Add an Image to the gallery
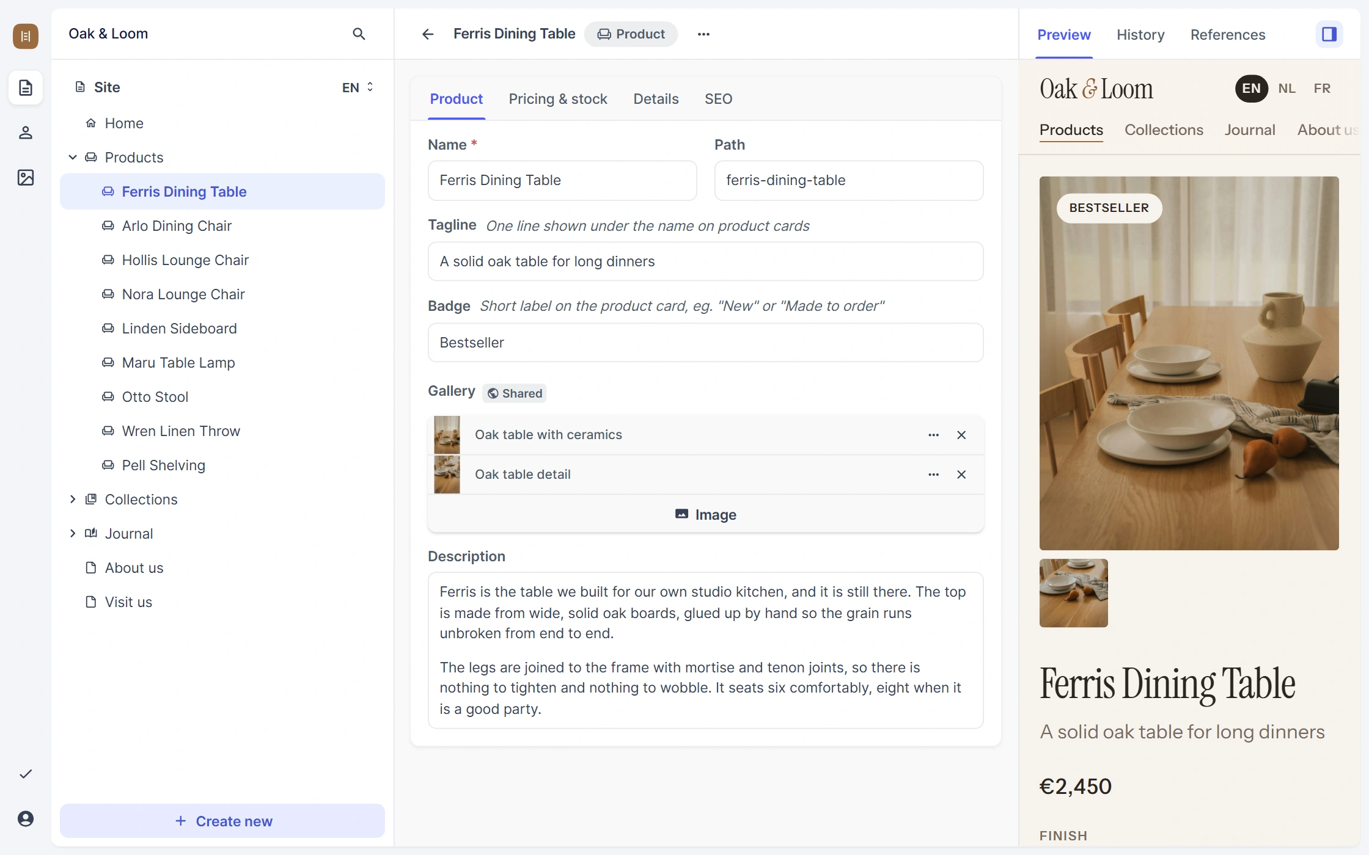The height and width of the screenshot is (855, 1369). (x=706, y=515)
